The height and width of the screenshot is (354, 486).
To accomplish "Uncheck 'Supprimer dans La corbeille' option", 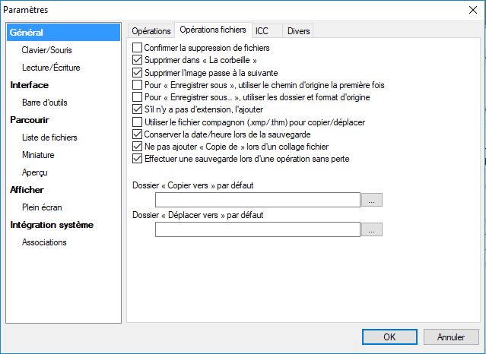I will [x=138, y=60].
